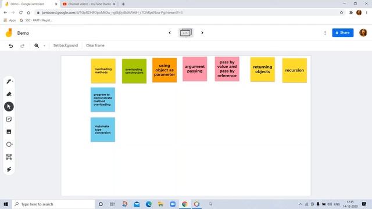
Task: Reload the current page
Action: (x=21, y=13)
